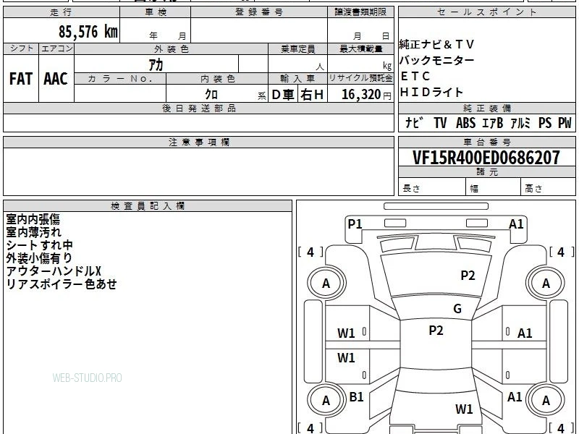Click the P2 mark on the hood
Screen dimensions: 579x434
point(468,276)
